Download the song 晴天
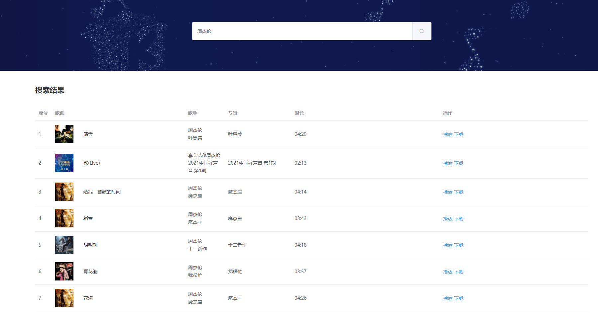Image resolution: width=598 pixels, height=315 pixels. click(459, 134)
